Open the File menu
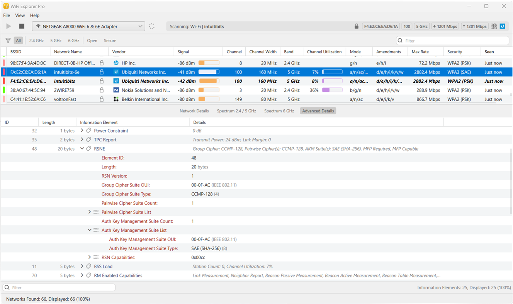513x304 pixels. tap(6, 15)
